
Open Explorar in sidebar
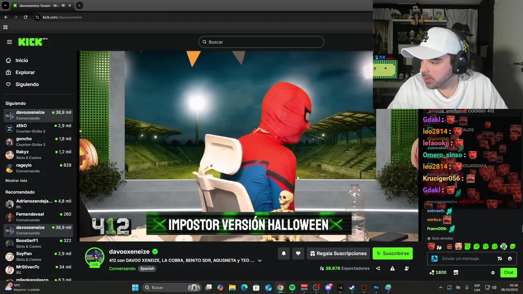(25, 72)
